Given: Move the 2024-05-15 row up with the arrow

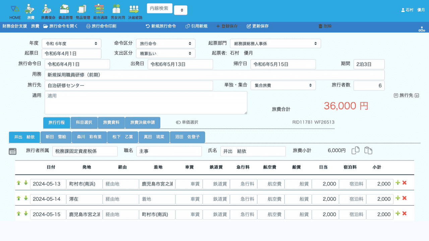Looking at the screenshot, I should (19, 214).
